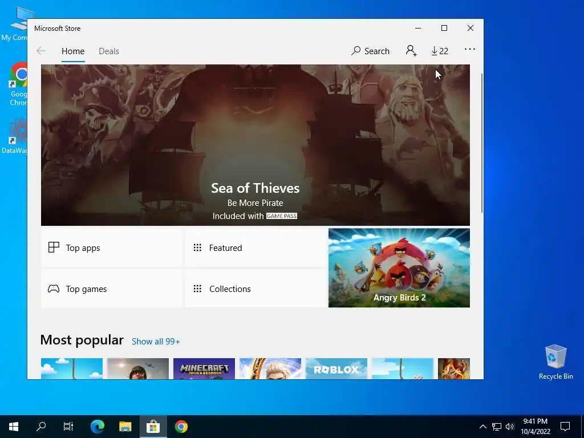Image resolution: width=584 pixels, height=438 pixels.
Task: Click the sign-in account icon
Action: 411,51
